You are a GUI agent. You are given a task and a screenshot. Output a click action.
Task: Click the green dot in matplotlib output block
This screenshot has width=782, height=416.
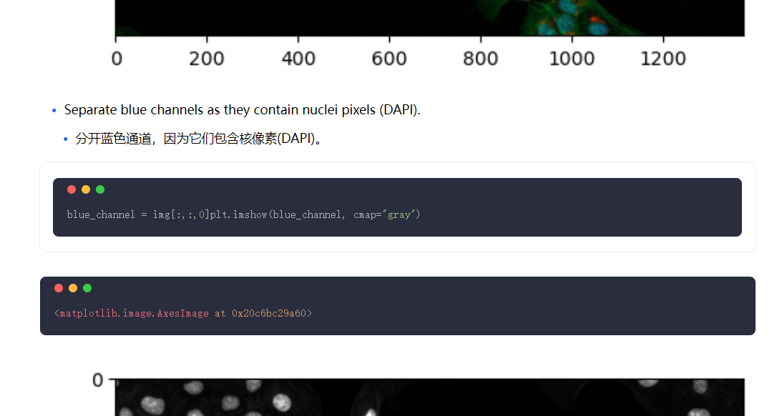pos(87,288)
